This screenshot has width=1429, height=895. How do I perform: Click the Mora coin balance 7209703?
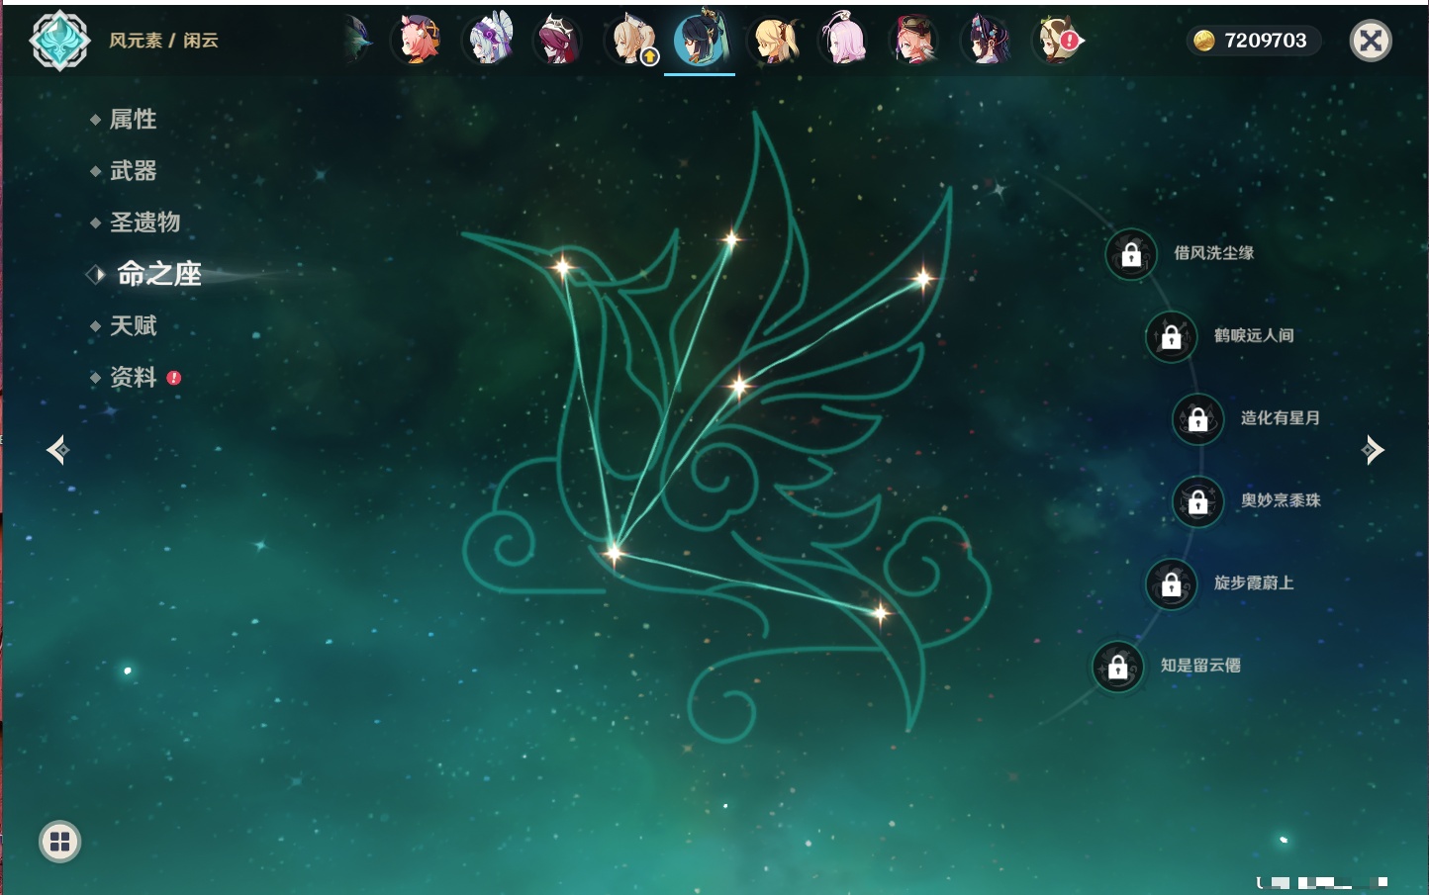pyautogui.click(x=1252, y=41)
